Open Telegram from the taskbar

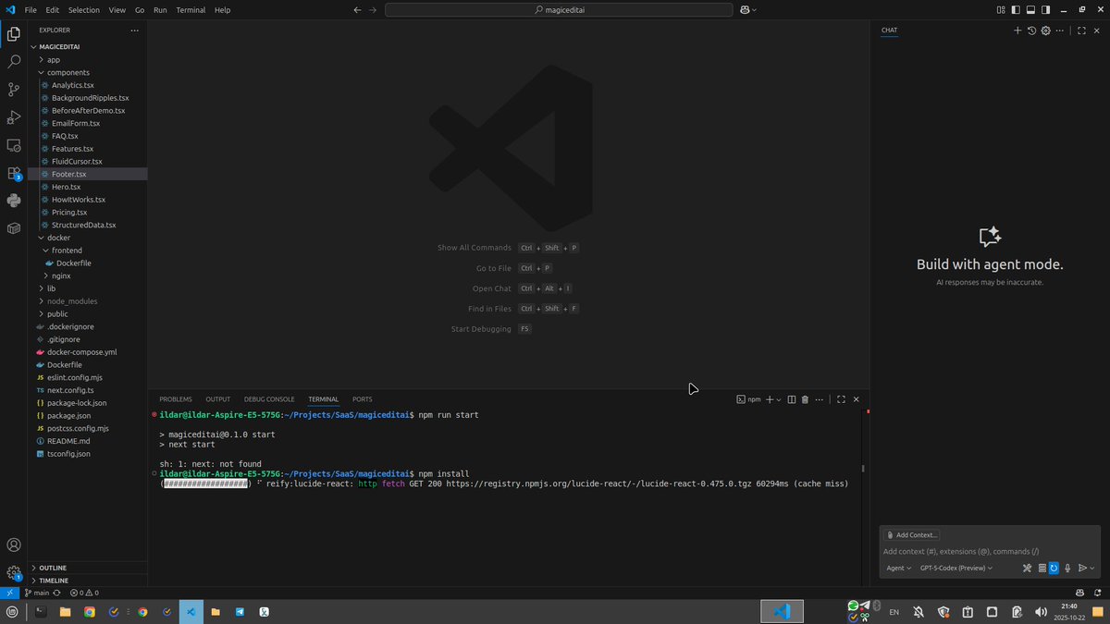(x=240, y=612)
